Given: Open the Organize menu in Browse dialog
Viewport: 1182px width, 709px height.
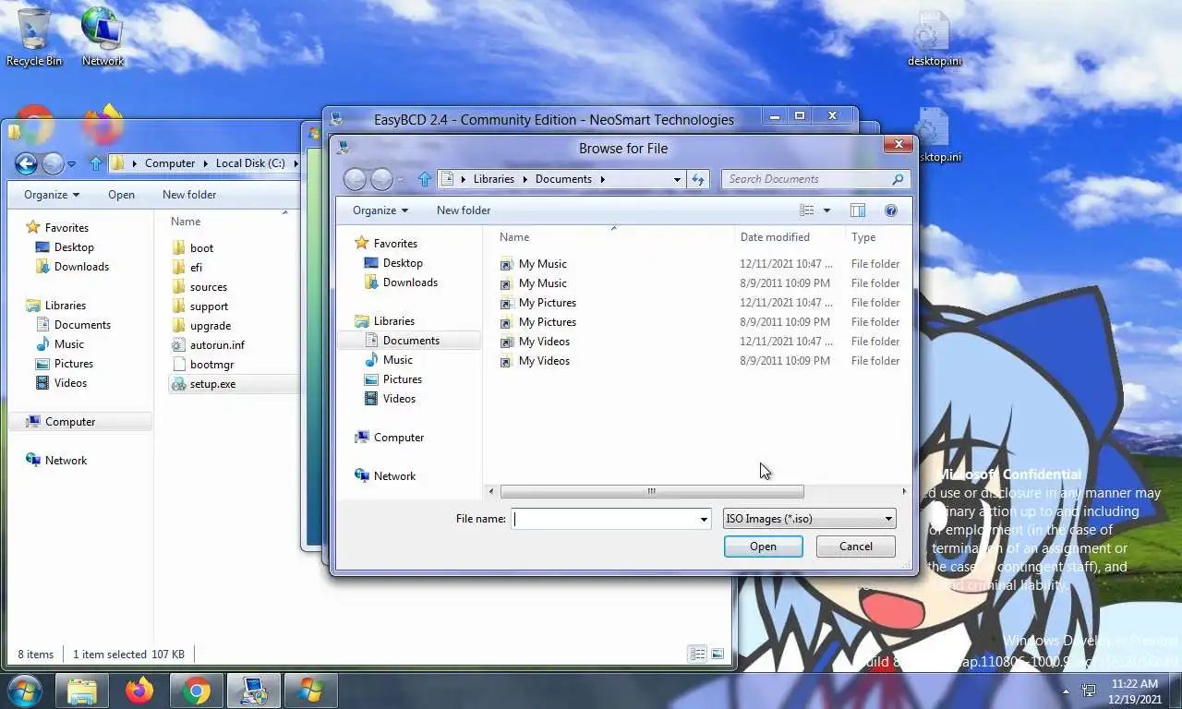Looking at the screenshot, I should tap(380, 210).
